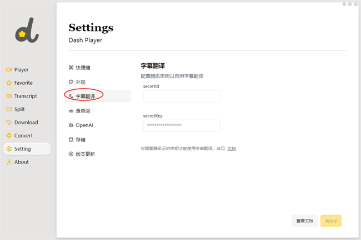
Task: Click the About person icon
Action: pyautogui.click(x=9, y=162)
